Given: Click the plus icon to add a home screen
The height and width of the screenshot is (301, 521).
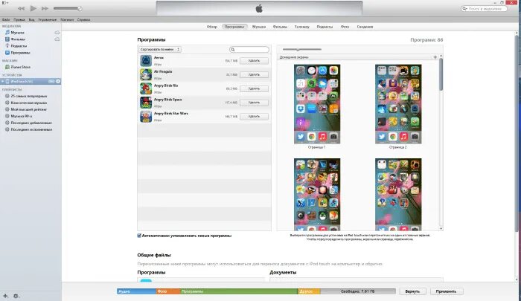Looking at the screenshot, I should [x=435, y=57].
